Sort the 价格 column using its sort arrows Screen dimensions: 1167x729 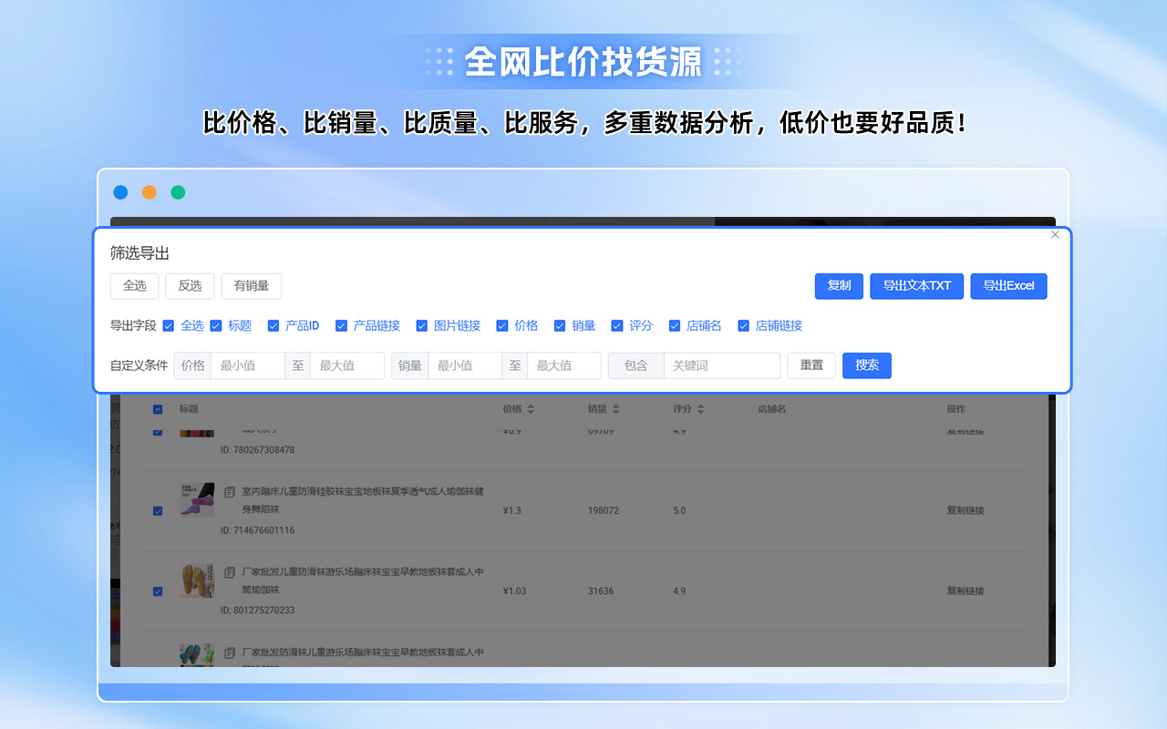coord(532,409)
